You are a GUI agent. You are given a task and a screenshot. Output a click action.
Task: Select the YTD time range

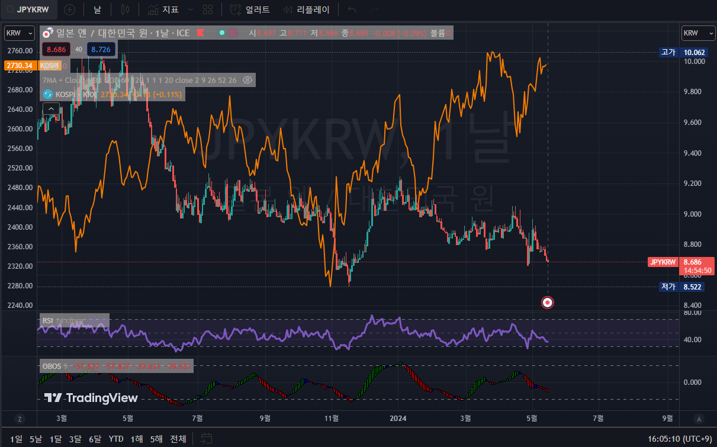coord(116,439)
